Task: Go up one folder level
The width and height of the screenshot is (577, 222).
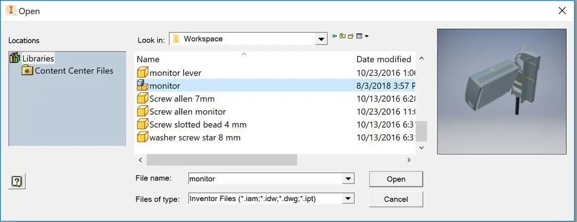Action: point(342,36)
